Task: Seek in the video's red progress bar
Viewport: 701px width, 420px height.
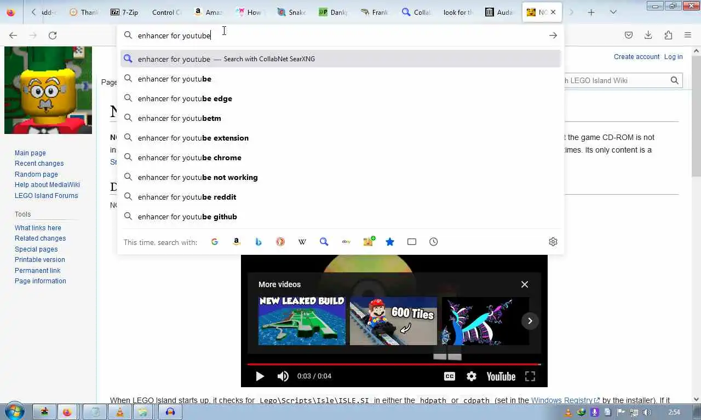Action: click(x=393, y=364)
